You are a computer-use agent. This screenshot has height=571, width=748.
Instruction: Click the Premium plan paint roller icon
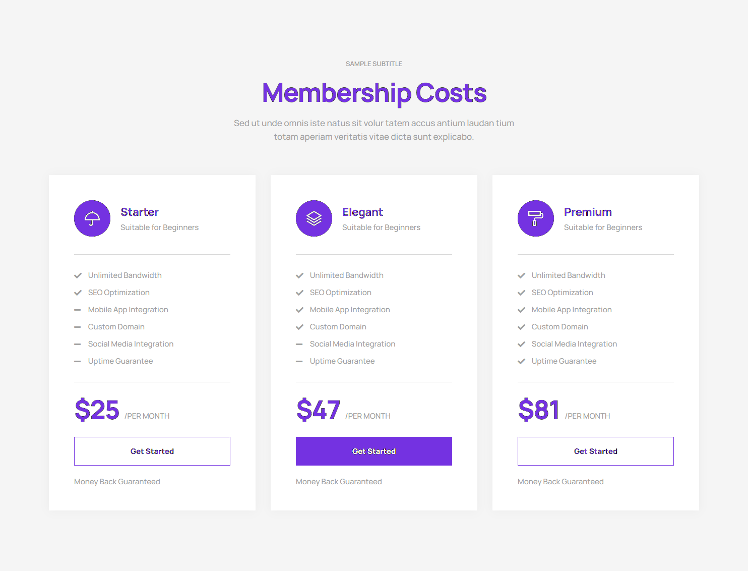tap(536, 218)
